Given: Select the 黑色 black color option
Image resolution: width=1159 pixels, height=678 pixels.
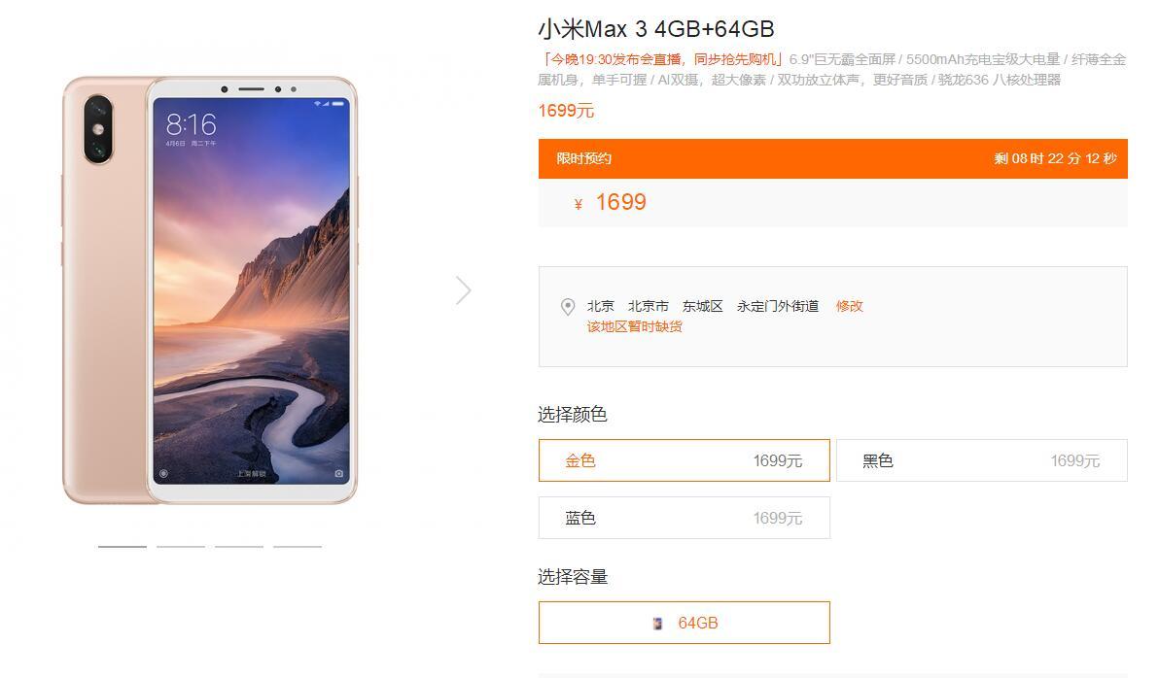Looking at the screenshot, I should click(x=982, y=460).
